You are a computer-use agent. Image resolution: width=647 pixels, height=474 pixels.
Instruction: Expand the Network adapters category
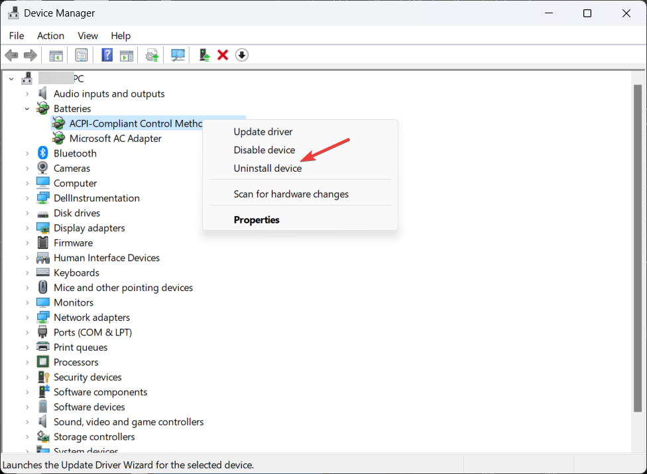[27, 318]
